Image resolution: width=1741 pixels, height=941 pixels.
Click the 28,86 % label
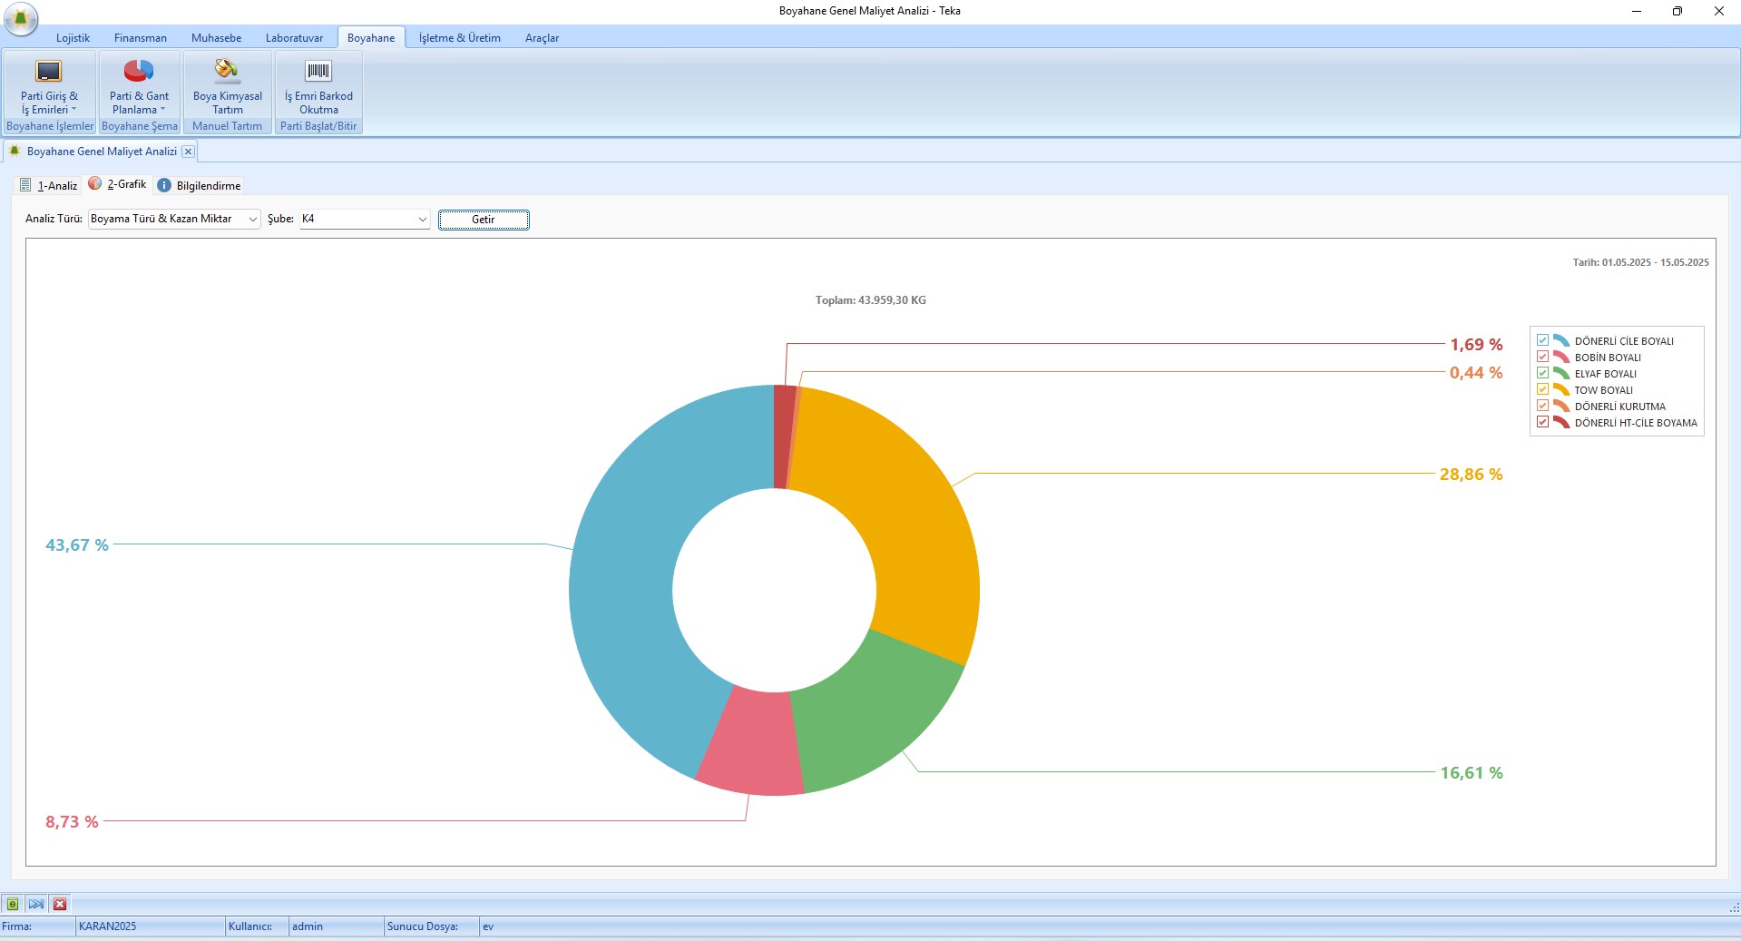point(1471,474)
